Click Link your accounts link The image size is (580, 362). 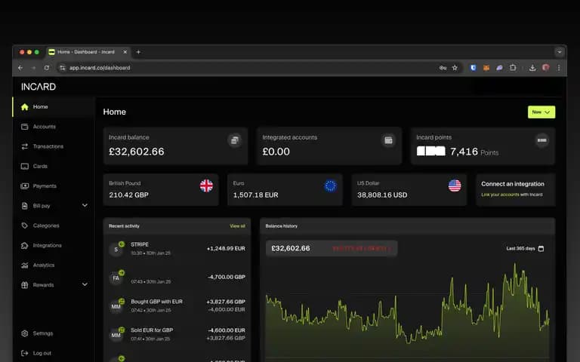(x=500, y=195)
